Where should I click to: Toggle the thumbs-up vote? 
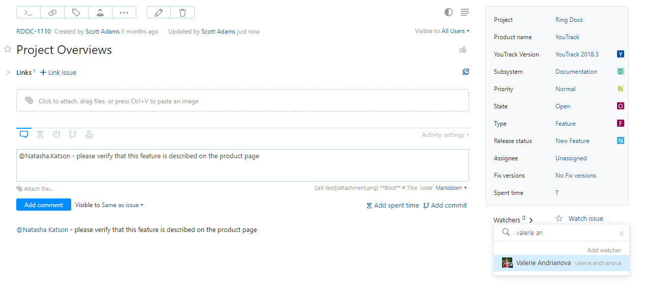click(x=463, y=49)
